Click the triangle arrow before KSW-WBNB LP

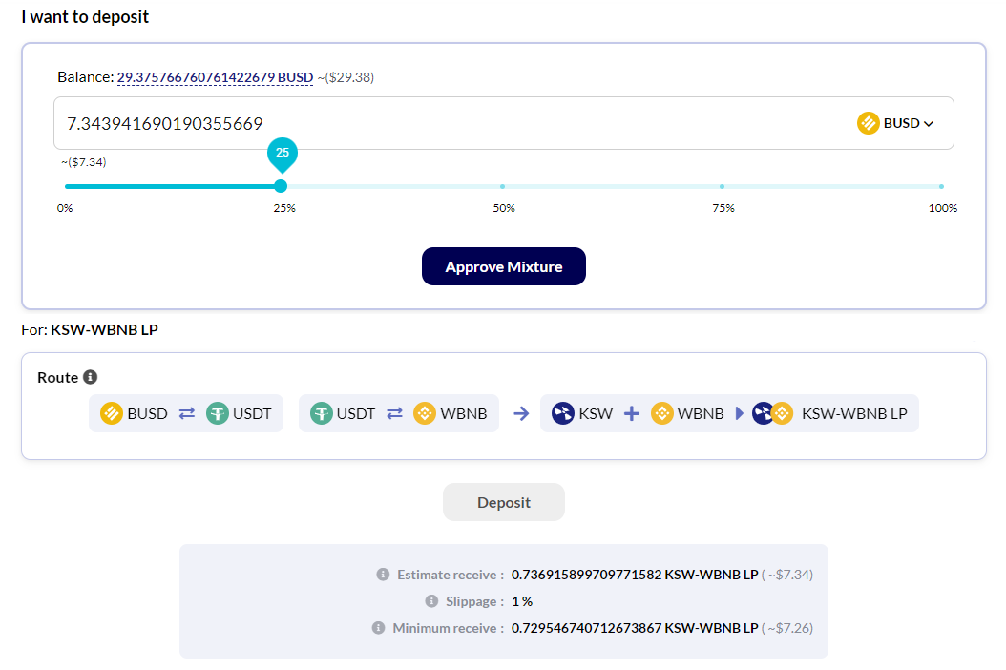point(739,413)
